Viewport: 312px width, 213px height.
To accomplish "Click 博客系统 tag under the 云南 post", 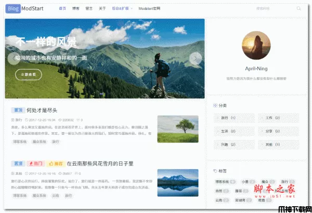I will (x=20, y=196).
